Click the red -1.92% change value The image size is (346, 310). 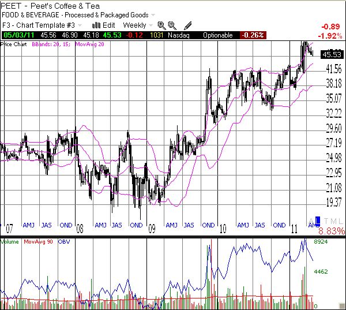coord(330,36)
